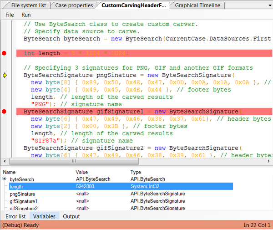273x230 pixels.
Task: Click the yellow current-line arrow marker
Action: [x=5, y=75]
